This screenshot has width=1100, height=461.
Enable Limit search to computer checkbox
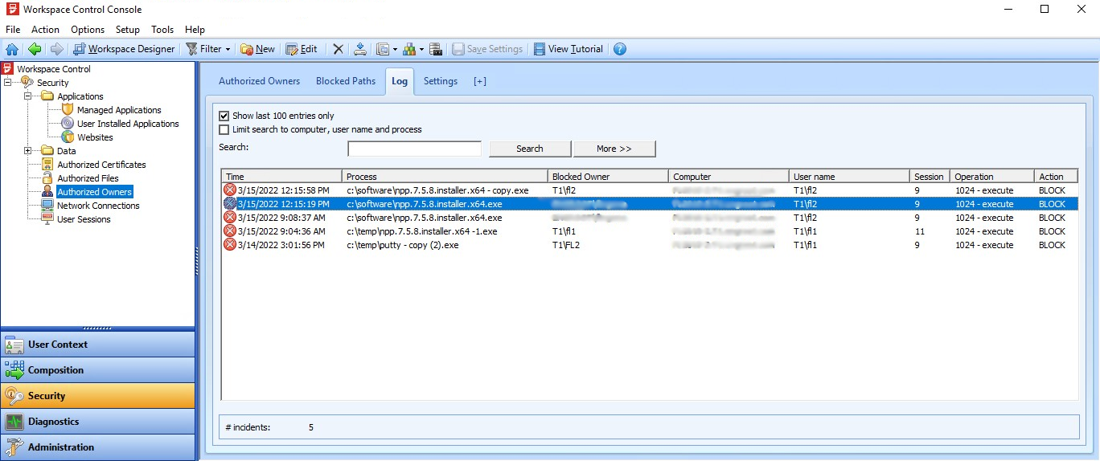224,129
